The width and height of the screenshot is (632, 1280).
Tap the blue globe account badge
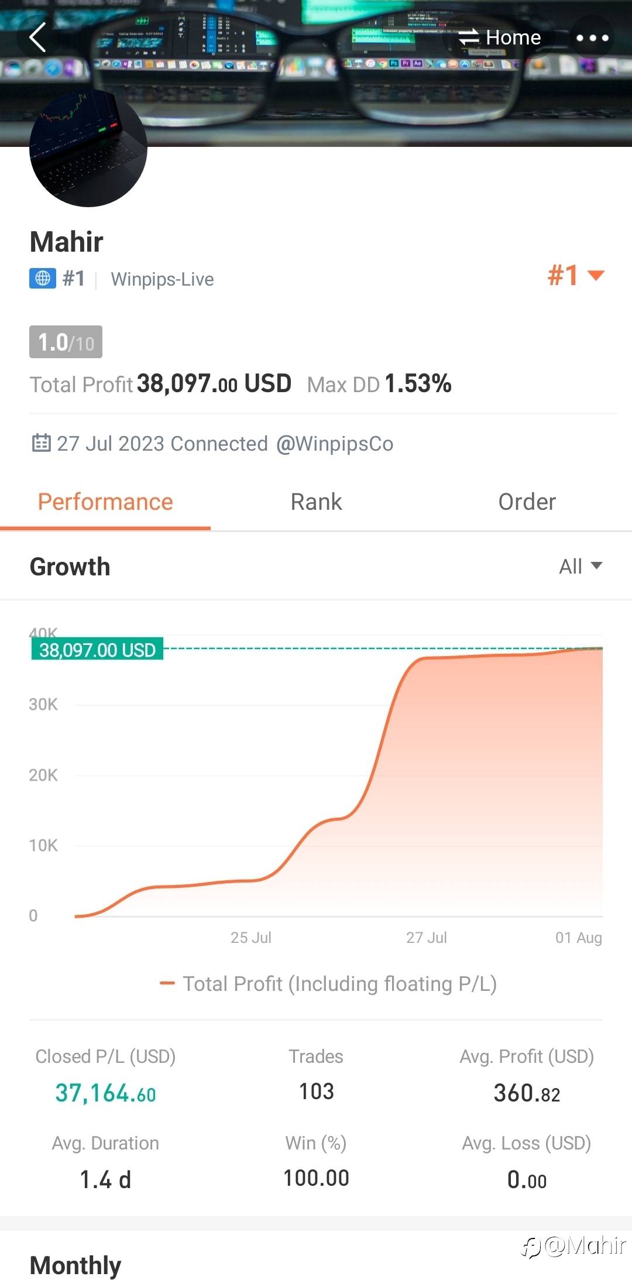[x=43, y=279]
